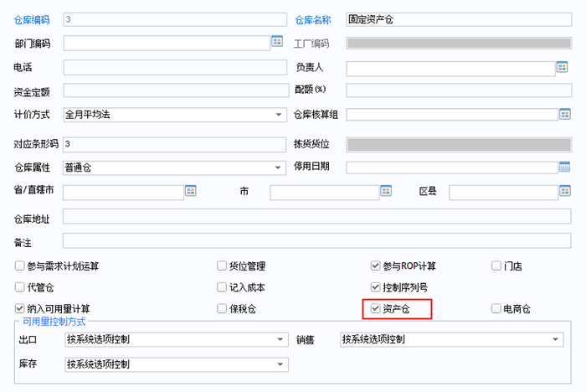Open lookup icon beside 省/直辖市 field

pyautogui.click(x=191, y=191)
